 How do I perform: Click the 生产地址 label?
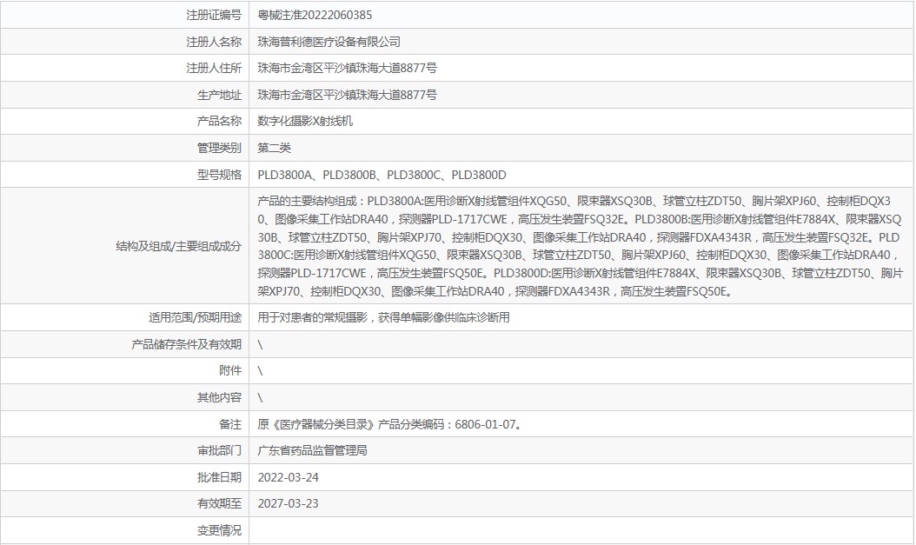219,96
